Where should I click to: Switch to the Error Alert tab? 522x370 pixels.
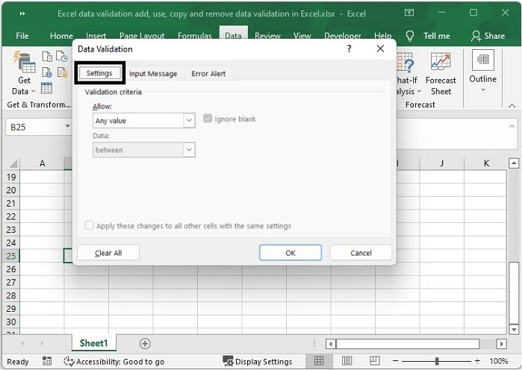(208, 74)
